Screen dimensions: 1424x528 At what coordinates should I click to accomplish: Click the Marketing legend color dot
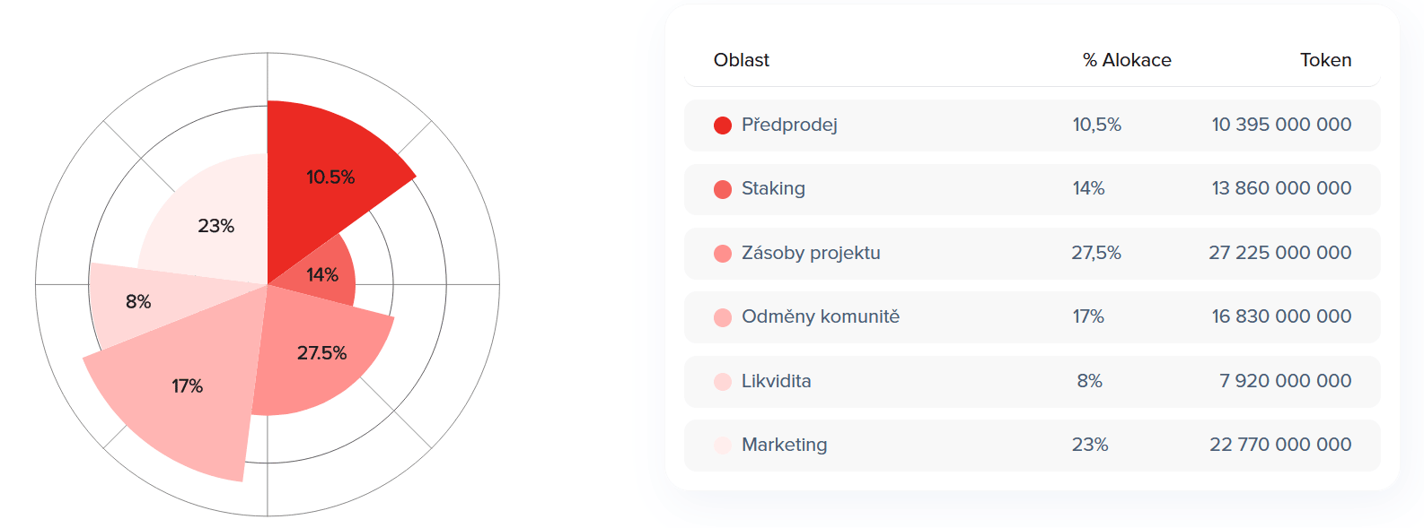[723, 446]
